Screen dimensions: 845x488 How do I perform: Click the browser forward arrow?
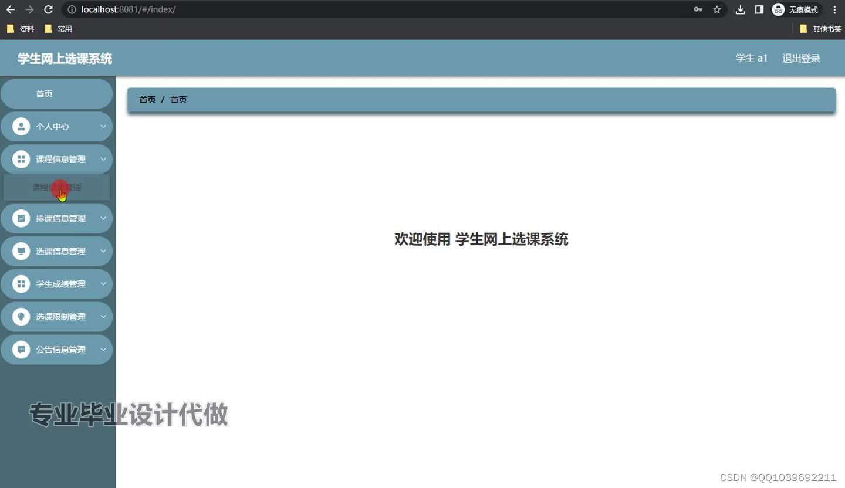click(x=29, y=9)
